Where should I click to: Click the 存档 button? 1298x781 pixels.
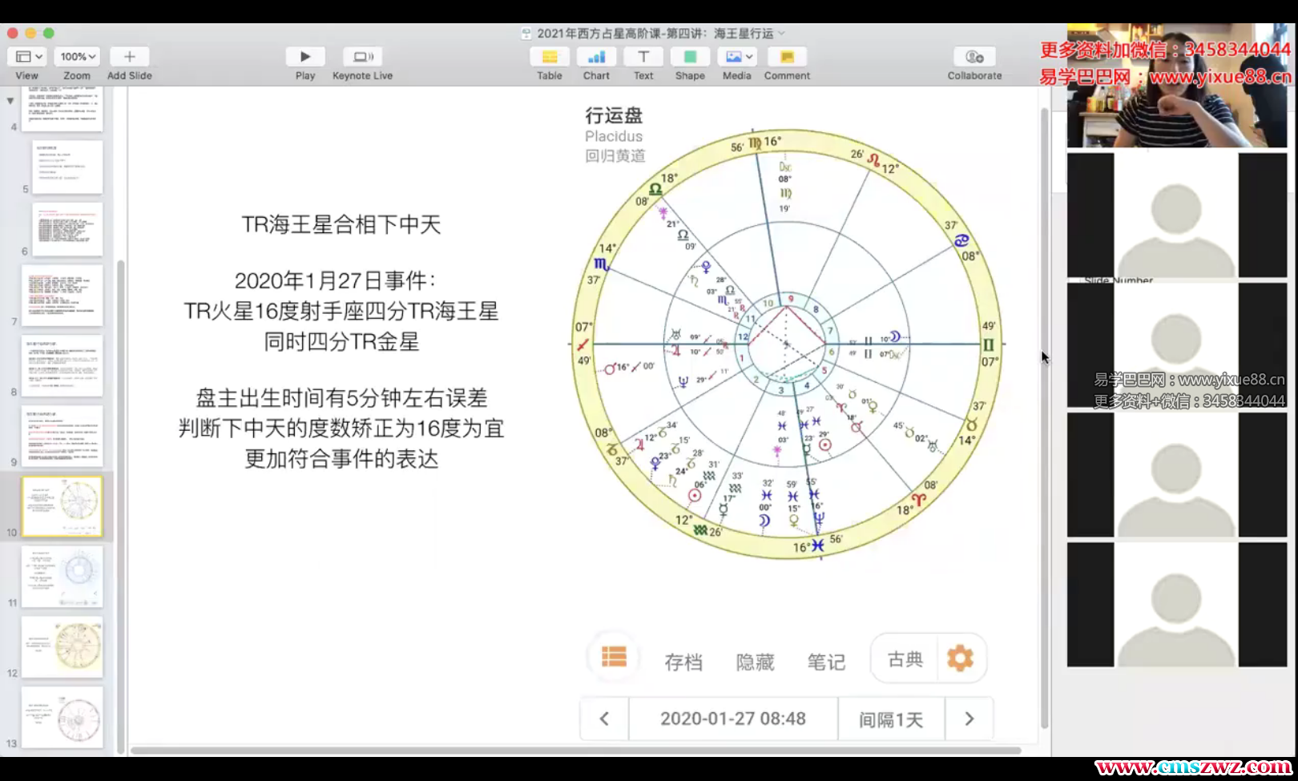point(683,662)
